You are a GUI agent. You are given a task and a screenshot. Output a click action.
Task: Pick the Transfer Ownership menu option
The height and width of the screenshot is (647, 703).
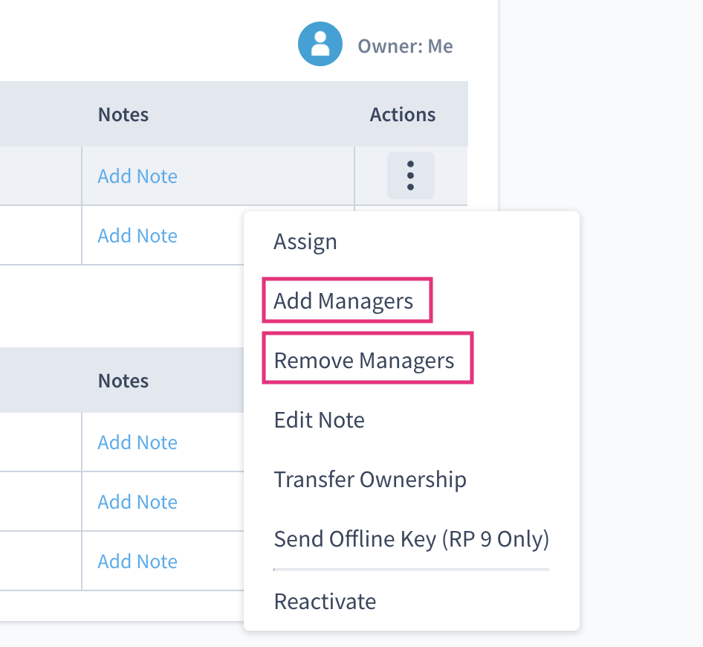coord(370,480)
